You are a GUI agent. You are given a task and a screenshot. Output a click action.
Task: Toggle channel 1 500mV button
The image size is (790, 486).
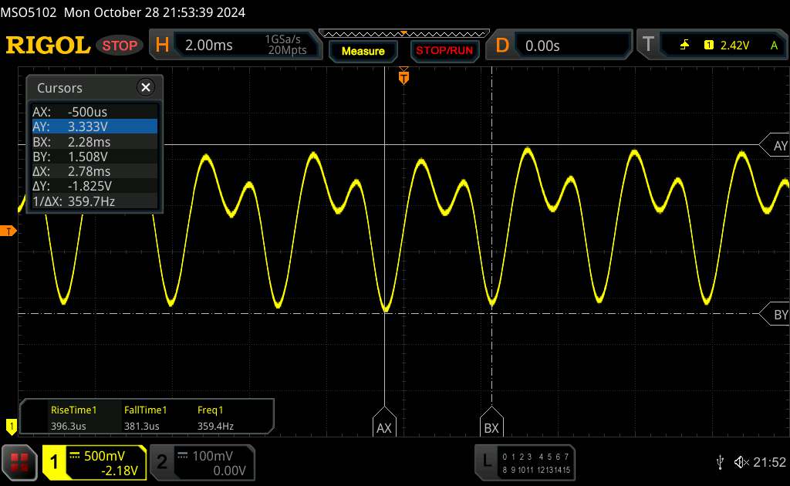pyautogui.click(x=94, y=462)
